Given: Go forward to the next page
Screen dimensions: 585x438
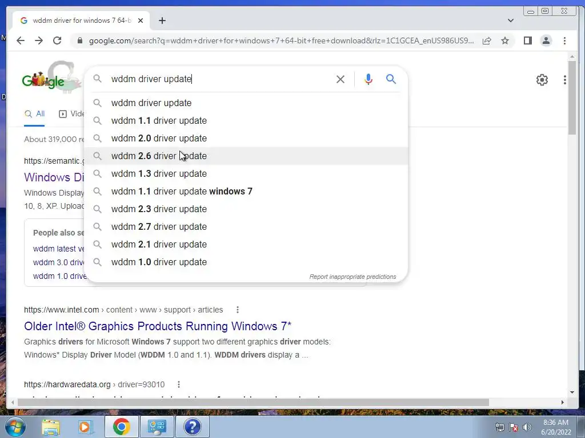Looking at the screenshot, I should [39, 40].
